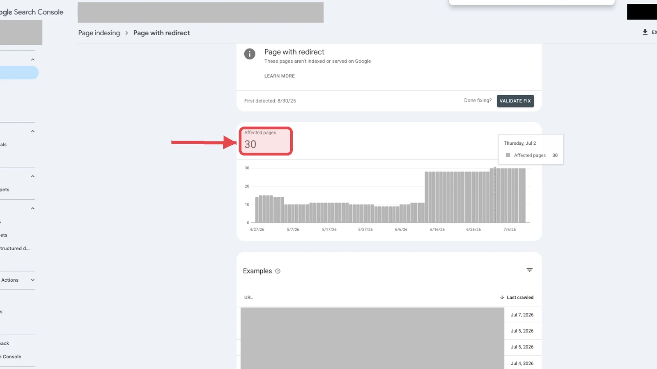This screenshot has height=369, width=657.
Task: Open the 'tructured d...' sidebar item
Action: [15, 248]
